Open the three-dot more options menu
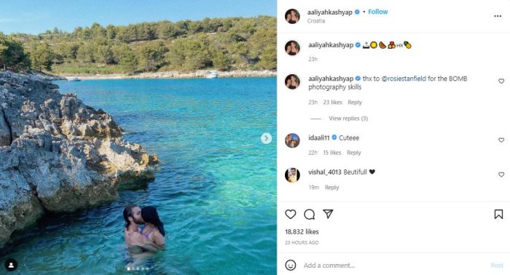 pos(498,16)
